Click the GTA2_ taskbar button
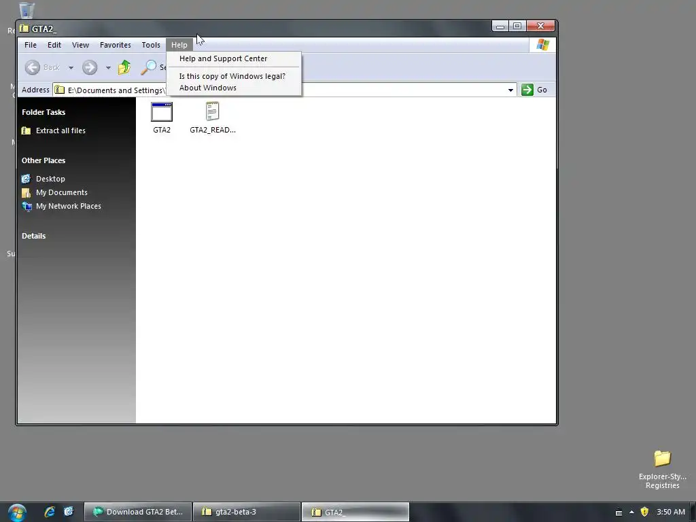Viewport: 696px width, 522px height. (x=355, y=512)
